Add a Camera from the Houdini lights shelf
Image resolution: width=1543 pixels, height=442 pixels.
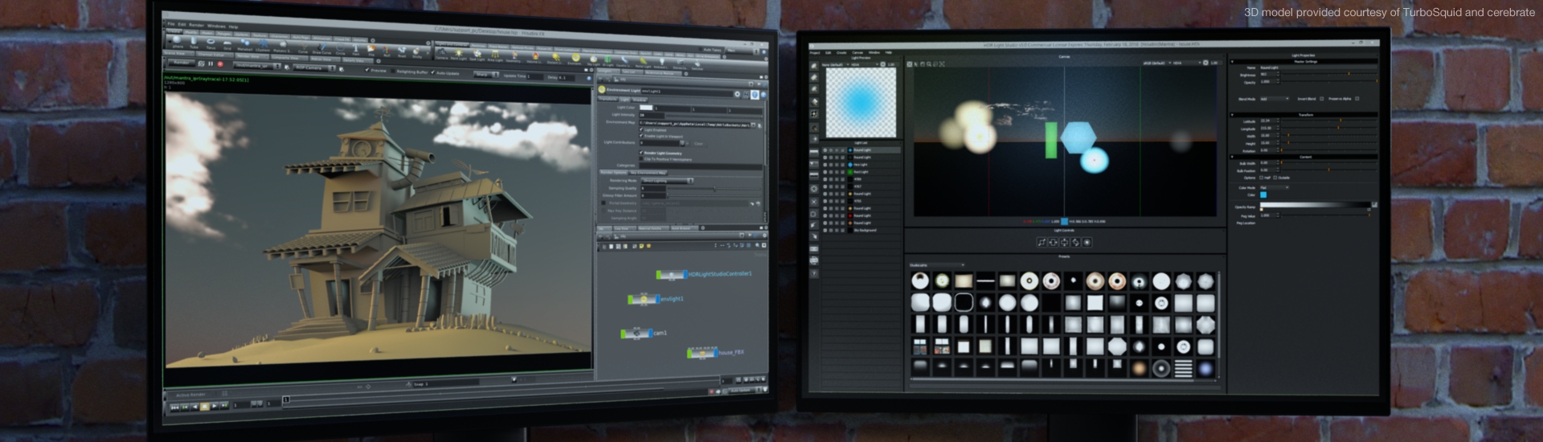click(x=442, y=54)
